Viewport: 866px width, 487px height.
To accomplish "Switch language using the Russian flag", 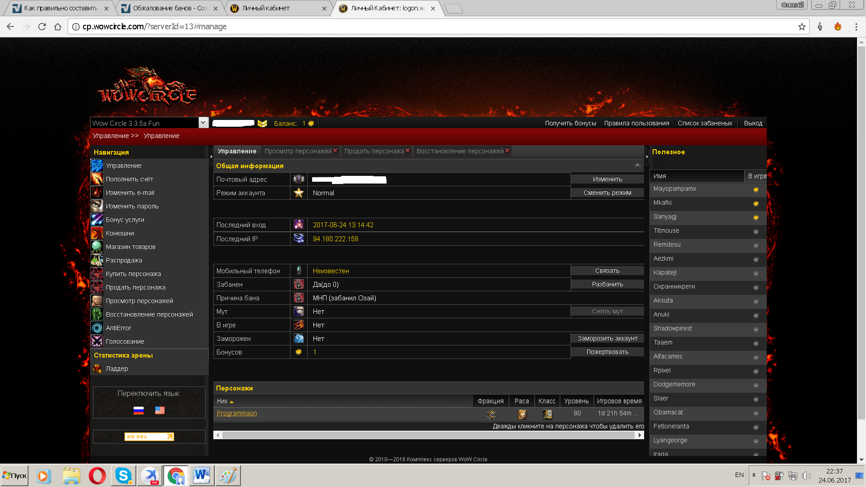I will [138, 410].
